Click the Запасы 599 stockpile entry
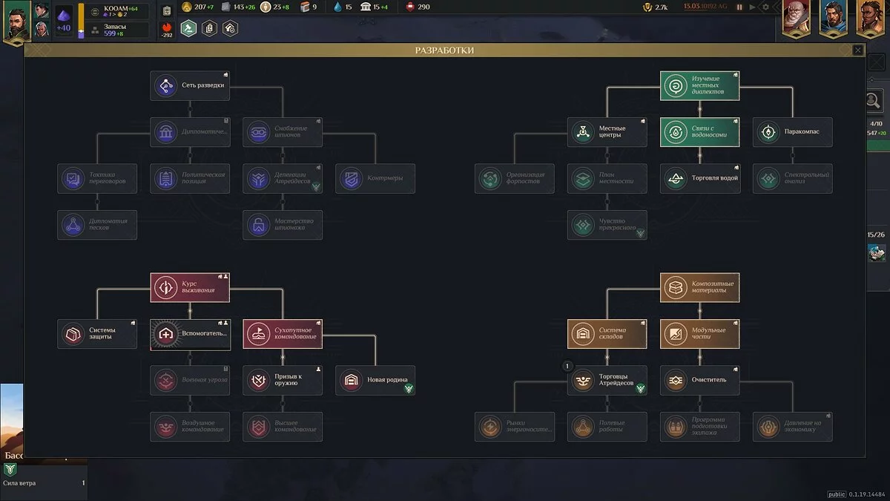890x501 pixels. click(x=119, y=30)
